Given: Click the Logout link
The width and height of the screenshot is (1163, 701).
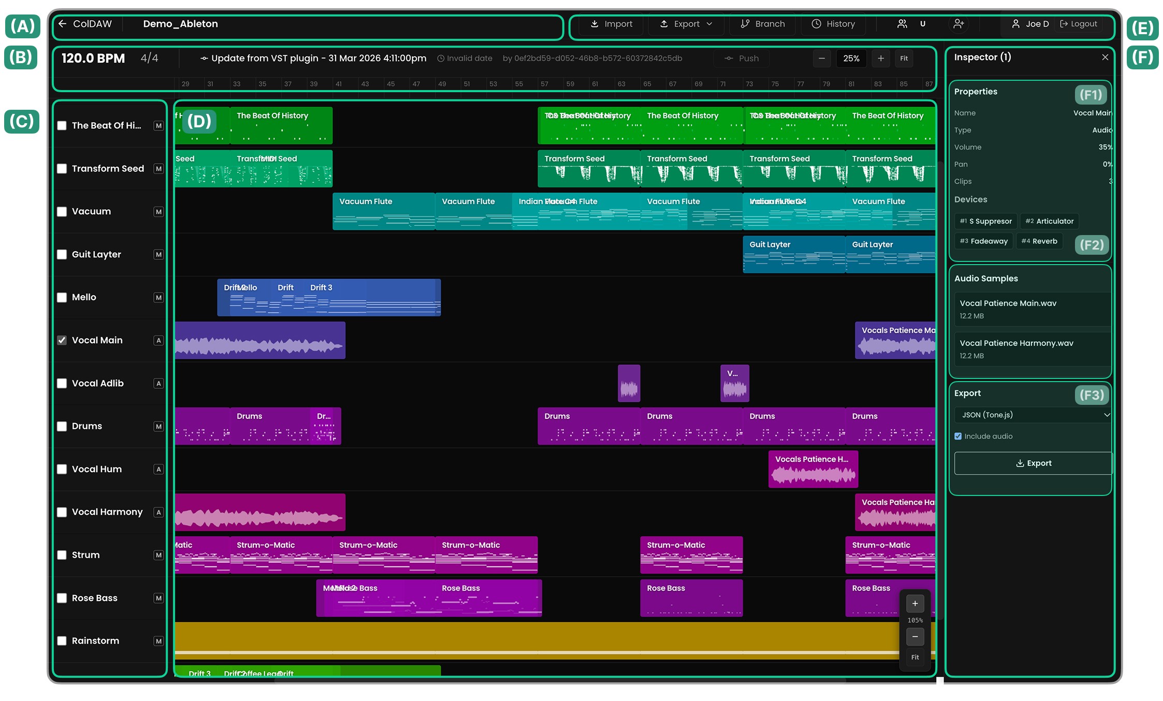Looking at the screenshot, I should (1079, 24).
